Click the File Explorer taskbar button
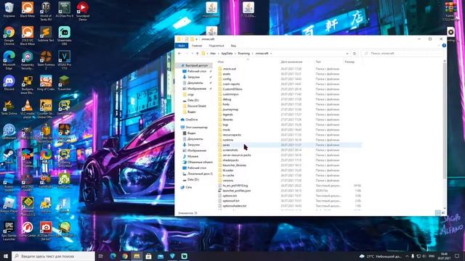Image resolution: width=465 pixels, height=261 pixels. 137,256
